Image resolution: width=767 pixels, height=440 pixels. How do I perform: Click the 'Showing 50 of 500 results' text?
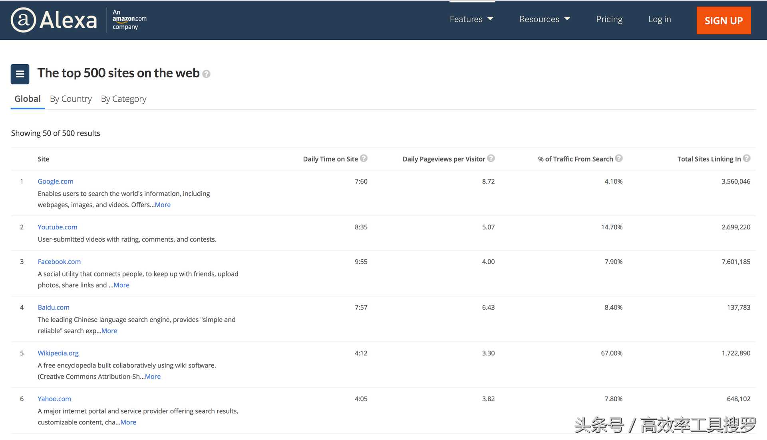click(x=56, y=133)
